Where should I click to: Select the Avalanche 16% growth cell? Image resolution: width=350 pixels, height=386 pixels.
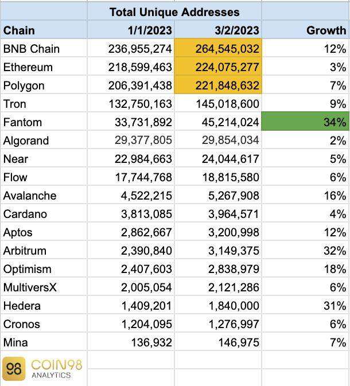tap(334, 196)
